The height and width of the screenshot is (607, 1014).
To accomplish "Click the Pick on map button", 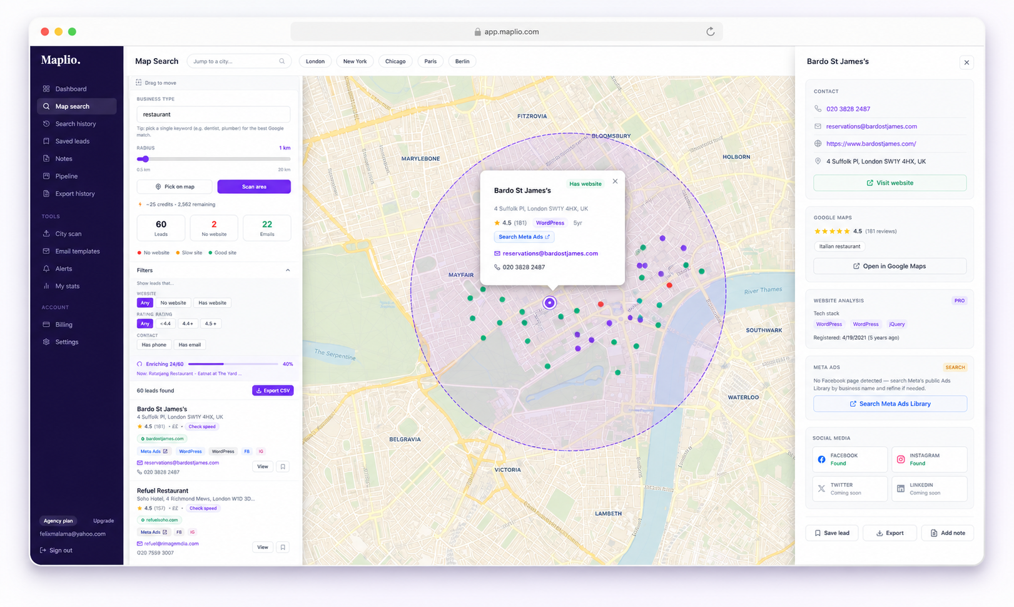I will [x=175, y=186].
